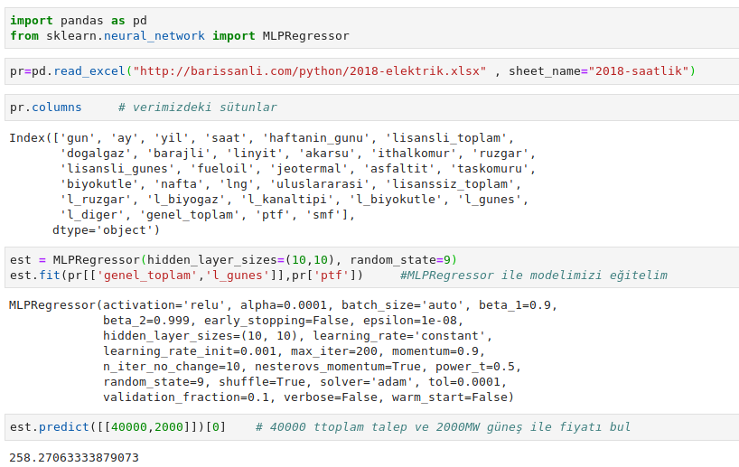Click n_iter_no_change=10 in the output
739x467 pixels.
(x=172, y=367)
